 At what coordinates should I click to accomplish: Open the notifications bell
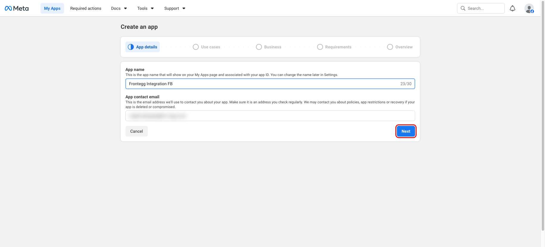pos(513,8)
